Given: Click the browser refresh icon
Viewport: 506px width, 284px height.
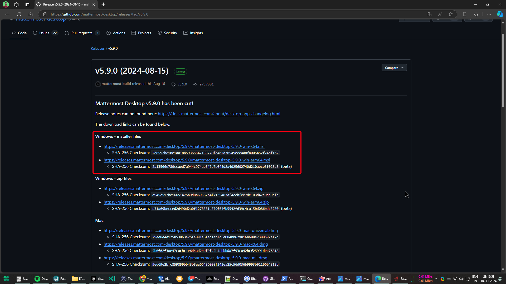Looking at the screenshot, I should [x=19, y=14].
